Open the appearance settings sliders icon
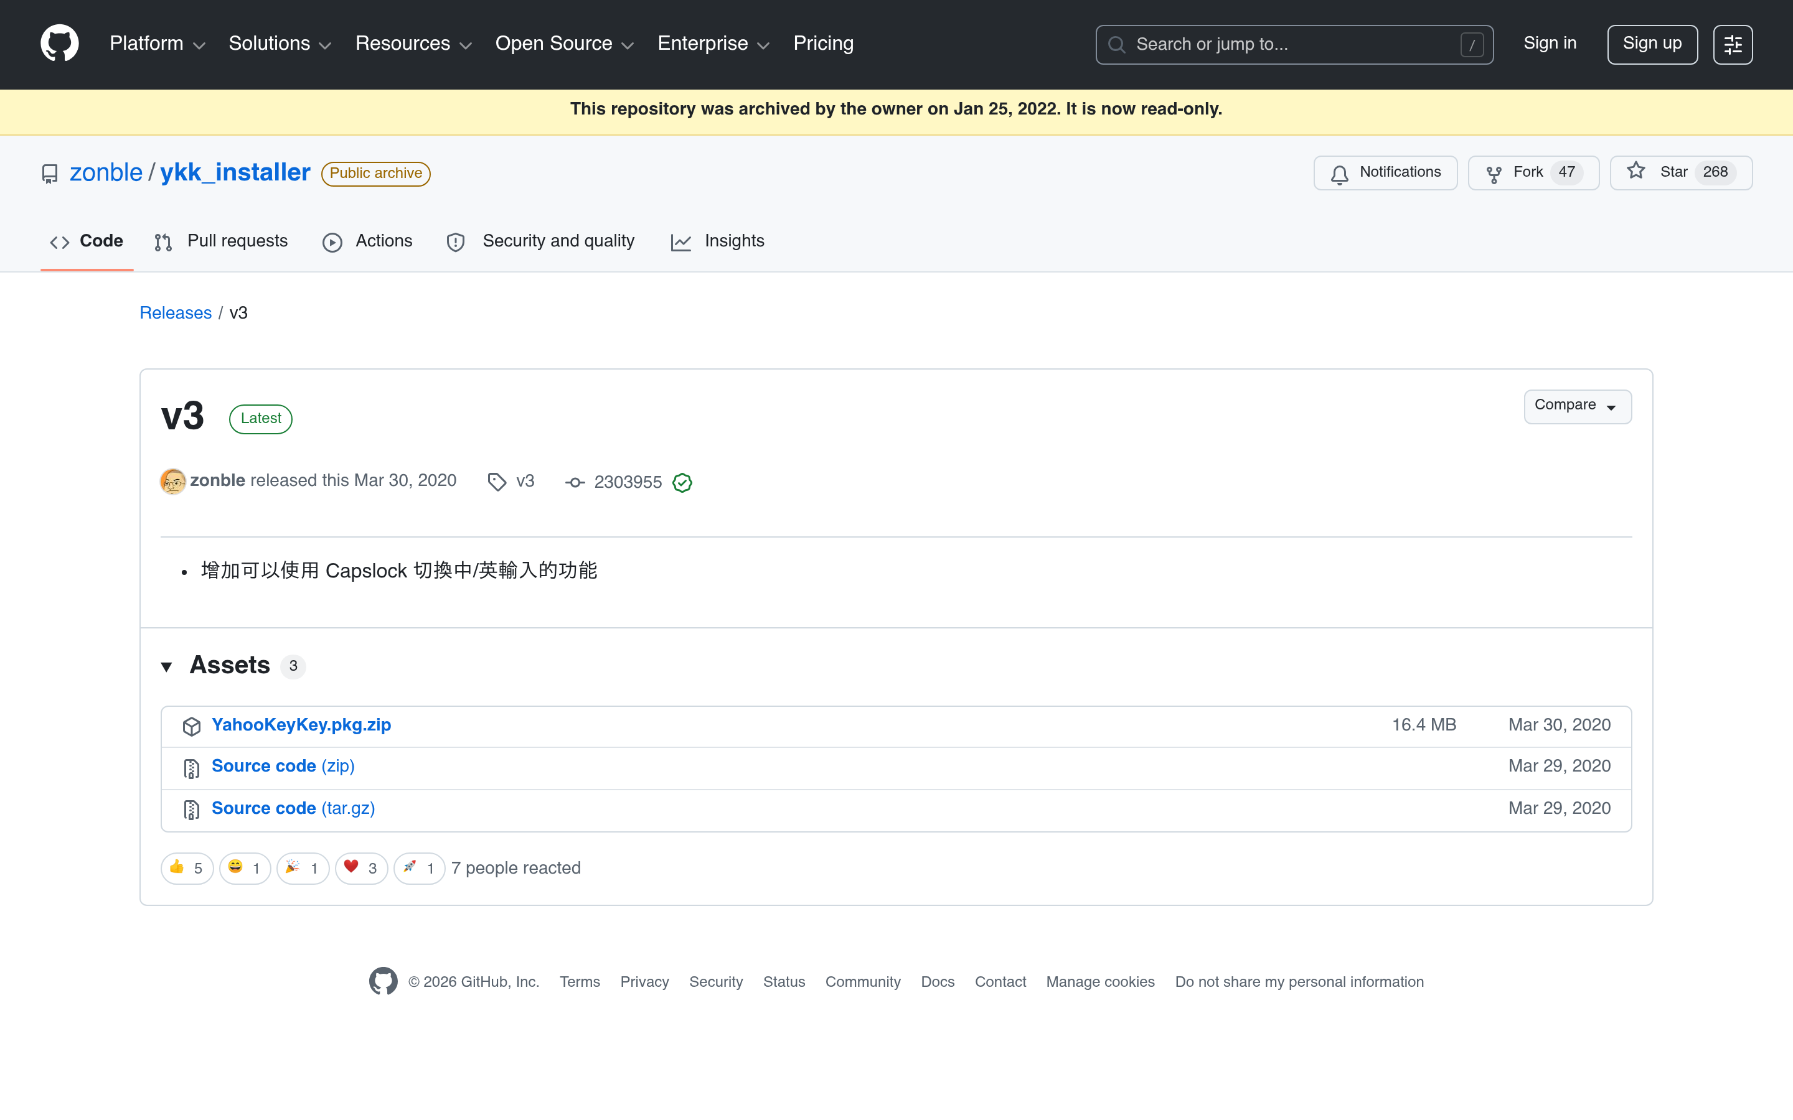The image size is (1793, 1120). [1732, 44]
